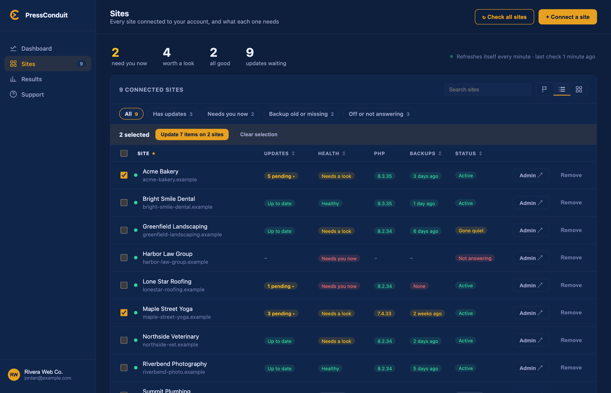Viewport: 611px width, 393px height.
Task: Open Results in the sidebar
Action: (x=48, y=79)
